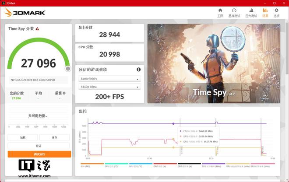Click the info icon next to 最佳
The width and height of the screenshot is (289, 182).
(x=64, y=93)
